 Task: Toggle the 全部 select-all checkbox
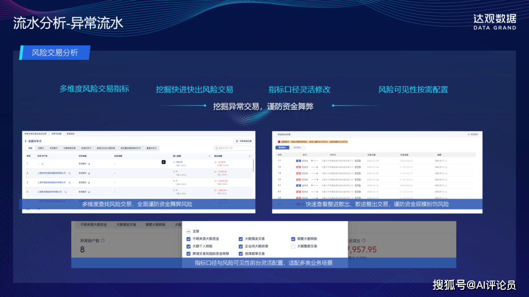coord(189,232)
